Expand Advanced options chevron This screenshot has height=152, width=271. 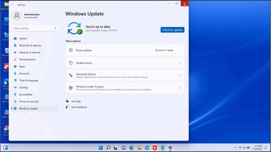tap(180, 76)
